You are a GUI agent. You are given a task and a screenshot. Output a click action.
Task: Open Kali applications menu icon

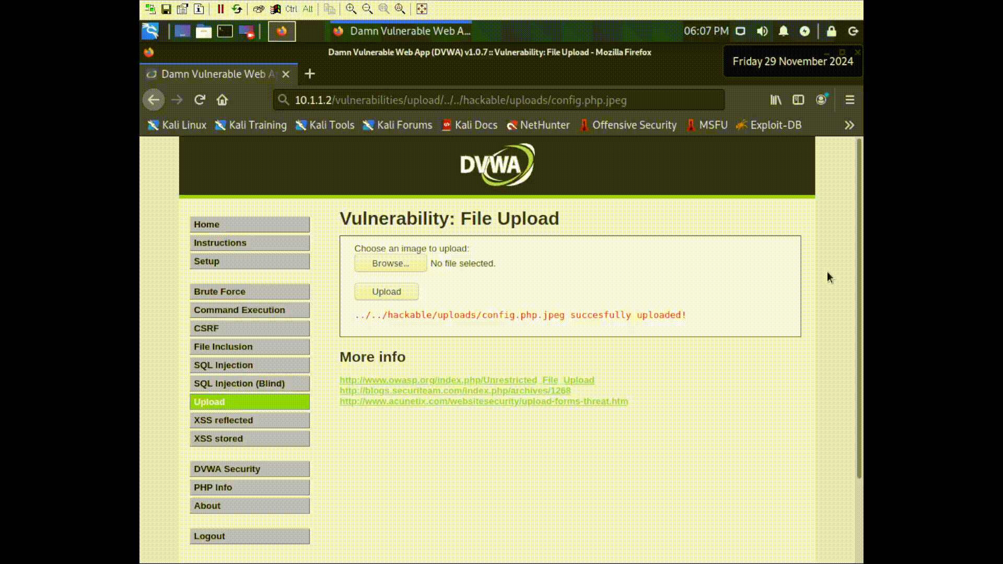pyautogui.click(x=150, y=31)
